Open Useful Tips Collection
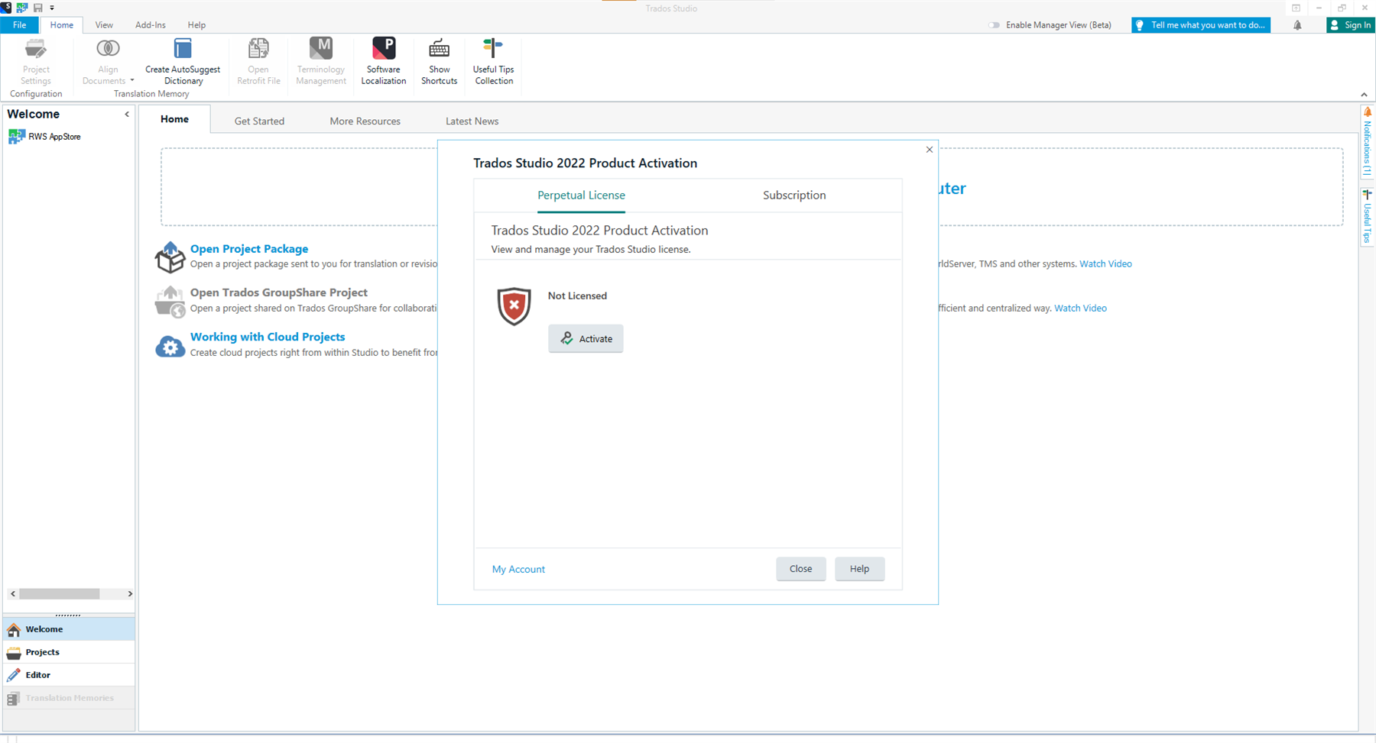The height and width of the screenshot is (743, 1376). (x=494, y=62)
